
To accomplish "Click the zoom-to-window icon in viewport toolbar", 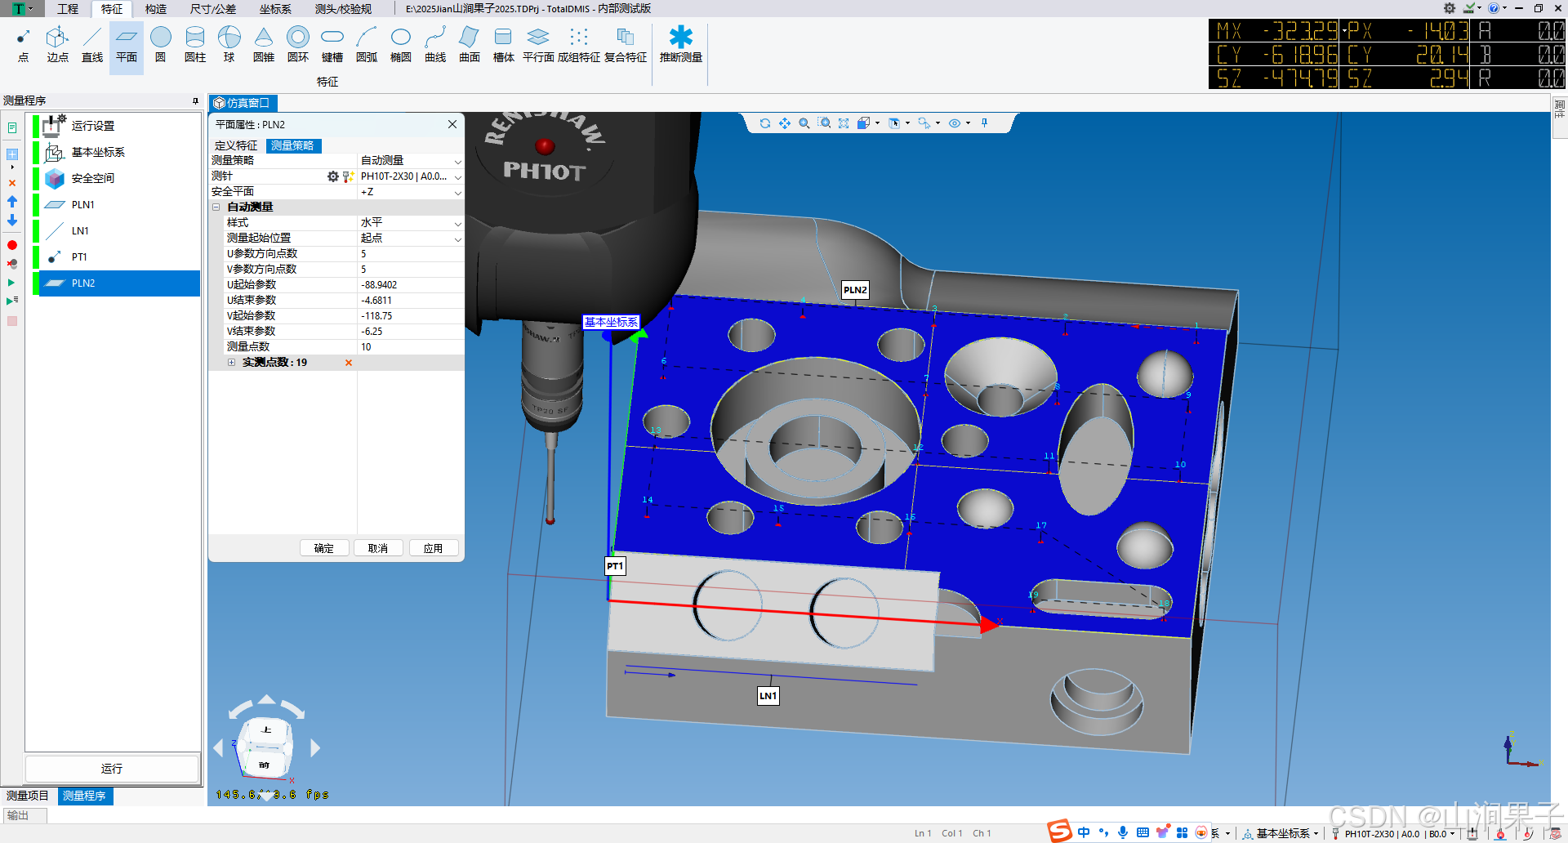I will pos(825,123).
